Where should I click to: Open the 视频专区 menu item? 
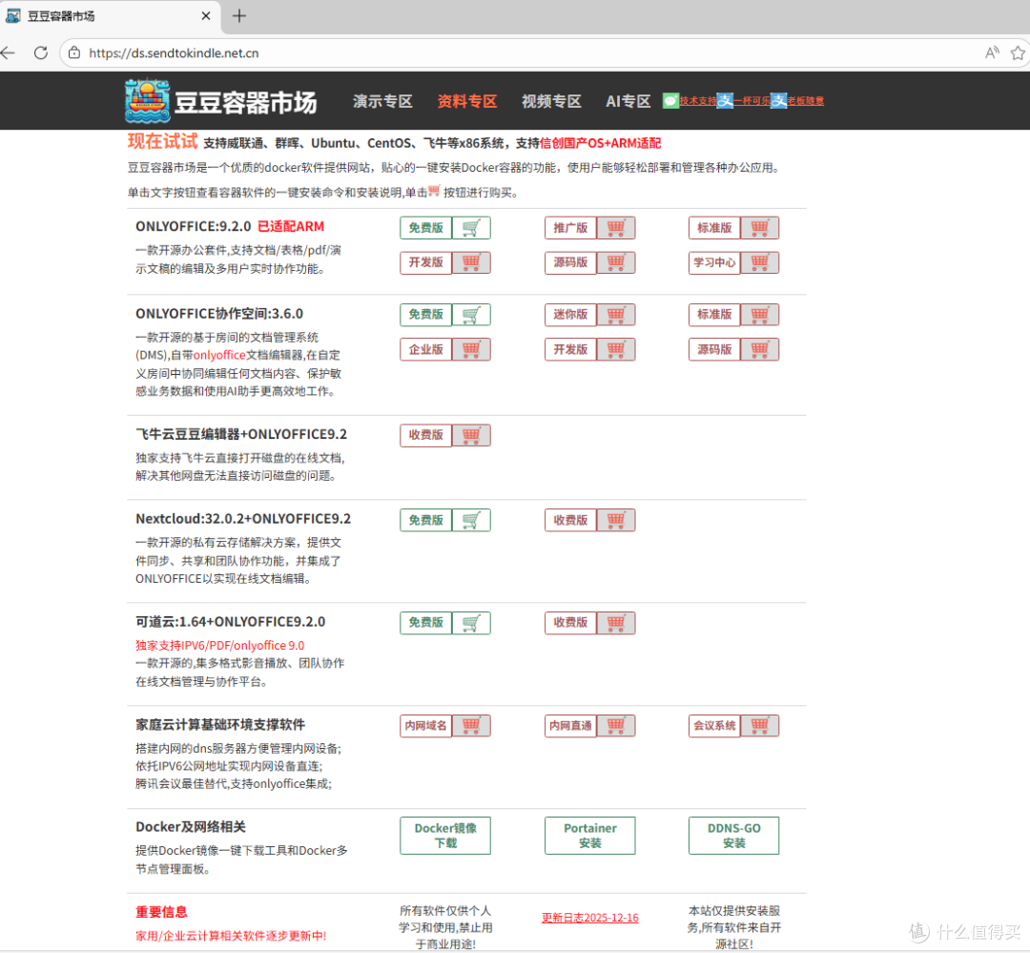click(551, 101)
